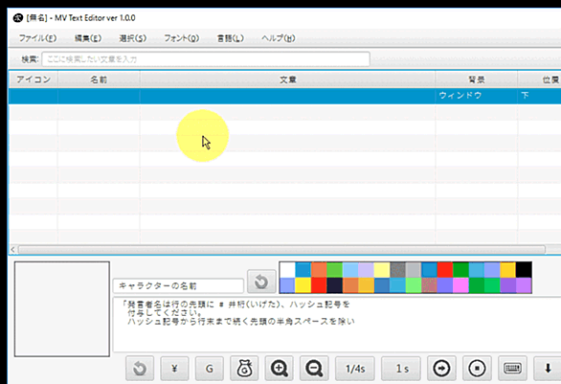Image resolution: width=561 pixels, height=384 pixels.
Task: Click the keyboard icon button
Action: (x=512, y=369)
